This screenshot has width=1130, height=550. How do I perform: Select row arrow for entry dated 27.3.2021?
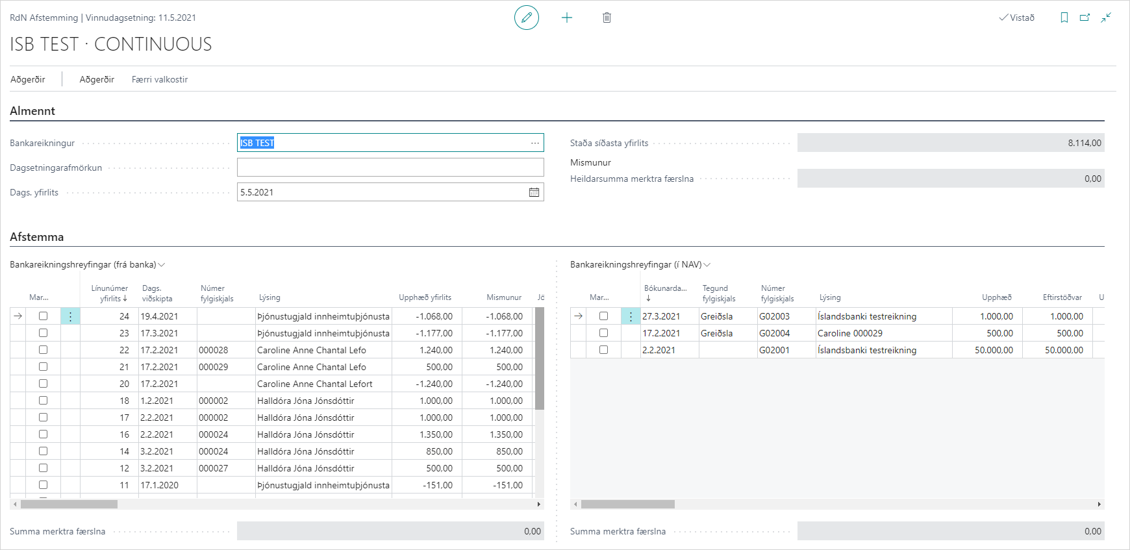pos(579,316)
